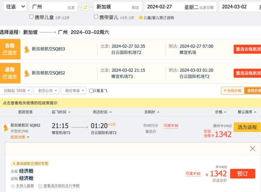Open the 往返 trip type dropdown

coord(15,7)
